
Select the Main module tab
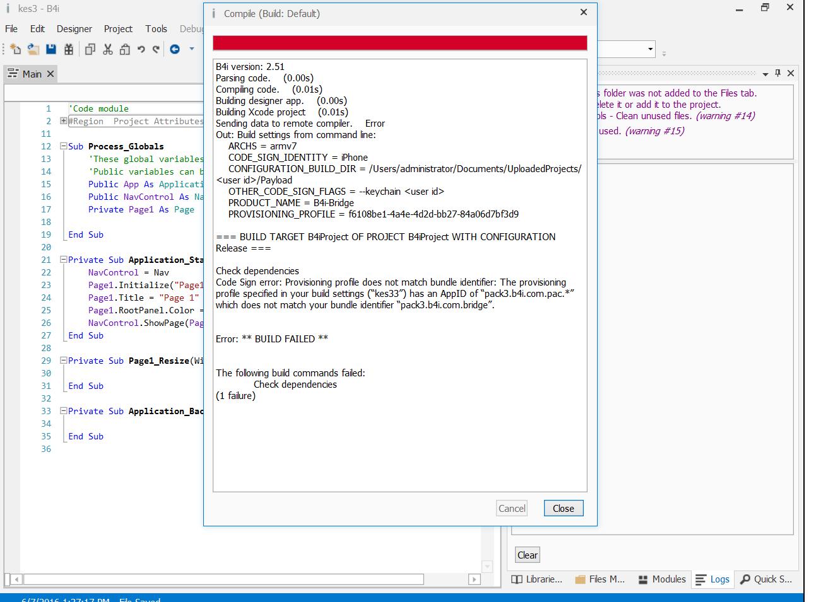coord(32,74)
